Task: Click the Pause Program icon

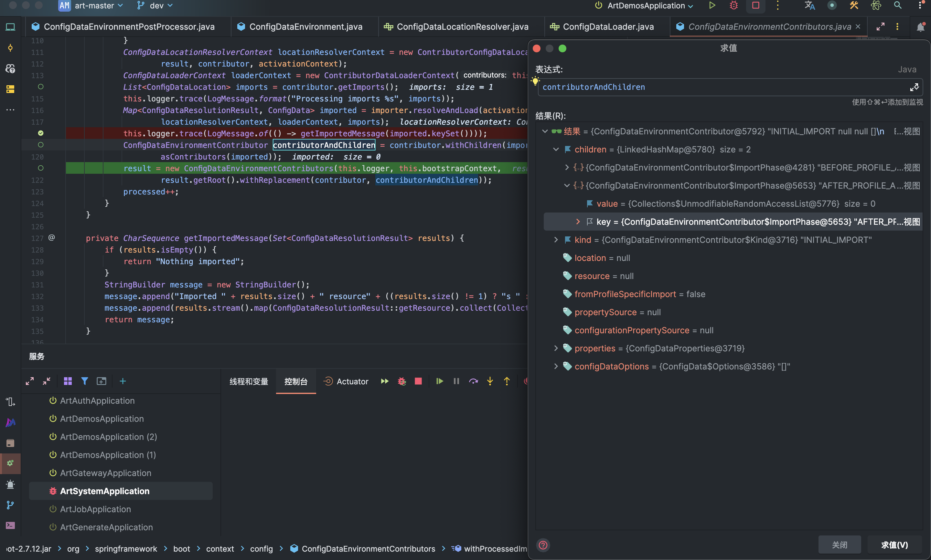Action: [456, 381]
